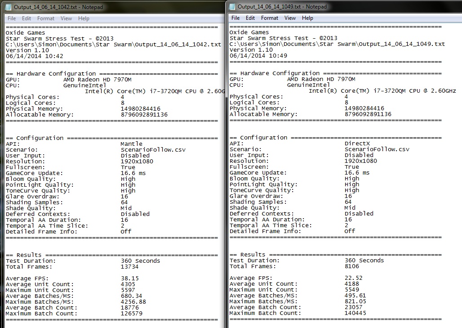The image size is (462, 328).
Task: Click file path ending Output_14_06_14_1049.txt
Action: tap(338, 44)
